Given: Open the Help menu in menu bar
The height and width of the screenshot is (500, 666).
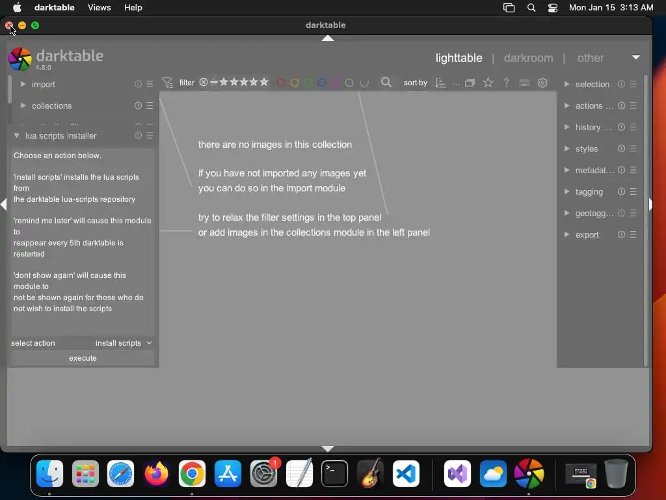Looking at the screenshot, I should coord(133,8).
